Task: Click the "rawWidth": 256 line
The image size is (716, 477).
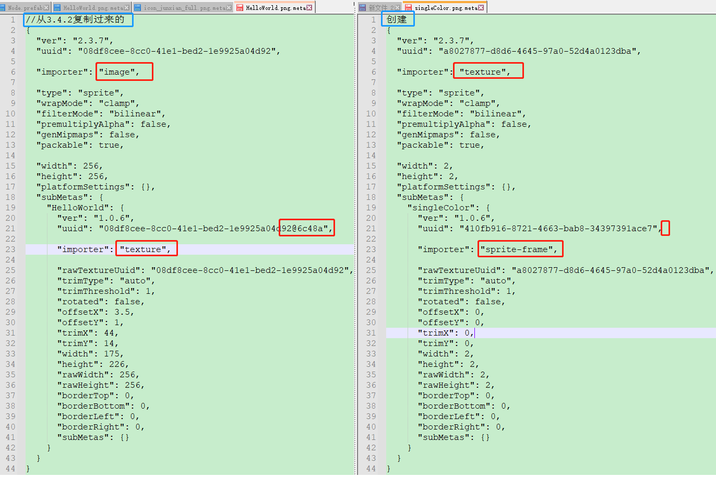Action: click(x=99, y=375)
